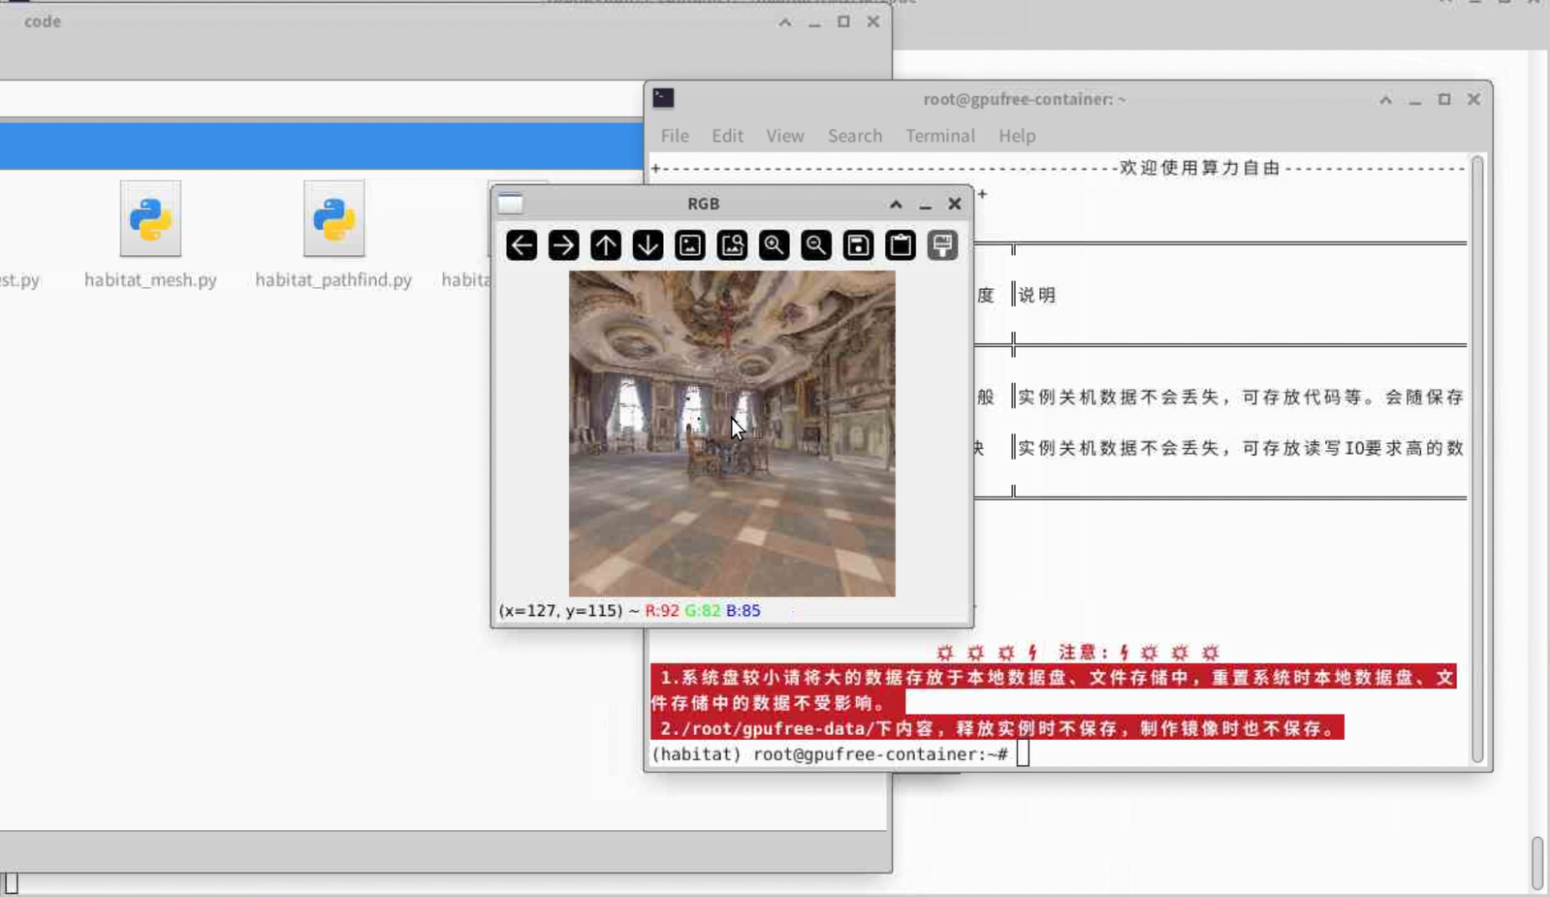
Task: Zoom in on the RGB image
Action: pos(774,245)
